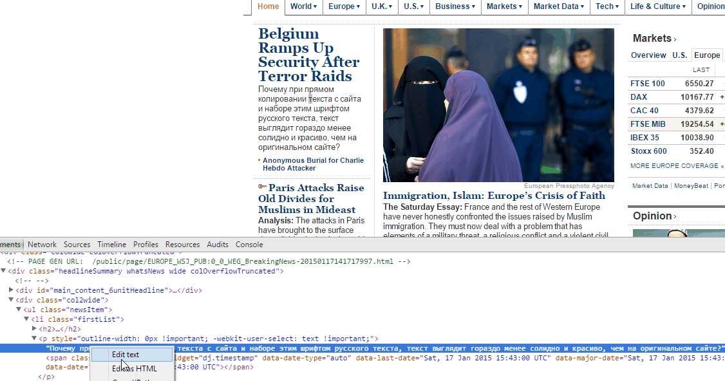Image resolution: width=725 pixels, height=381 pixels.
Task: Open the World navigation menu
Action: (x=303, y=6)
